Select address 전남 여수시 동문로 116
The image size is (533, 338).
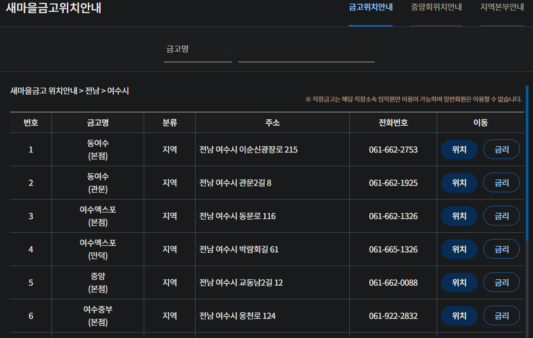[237, 216]
